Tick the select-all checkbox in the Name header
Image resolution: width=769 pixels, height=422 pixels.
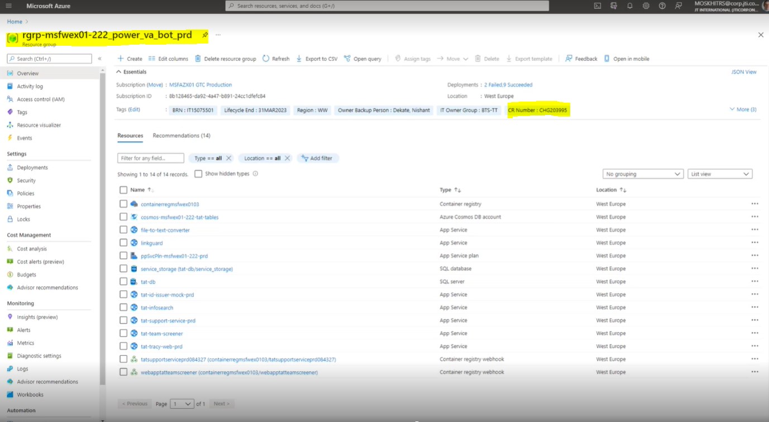click(x=123, y=190)
